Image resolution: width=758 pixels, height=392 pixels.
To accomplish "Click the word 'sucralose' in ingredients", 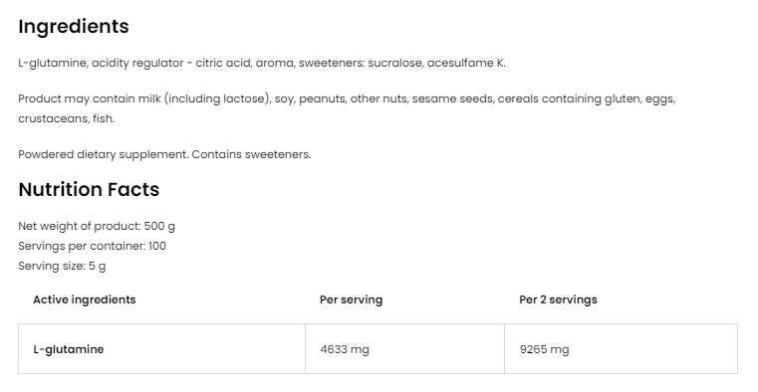I will point(395,64).
